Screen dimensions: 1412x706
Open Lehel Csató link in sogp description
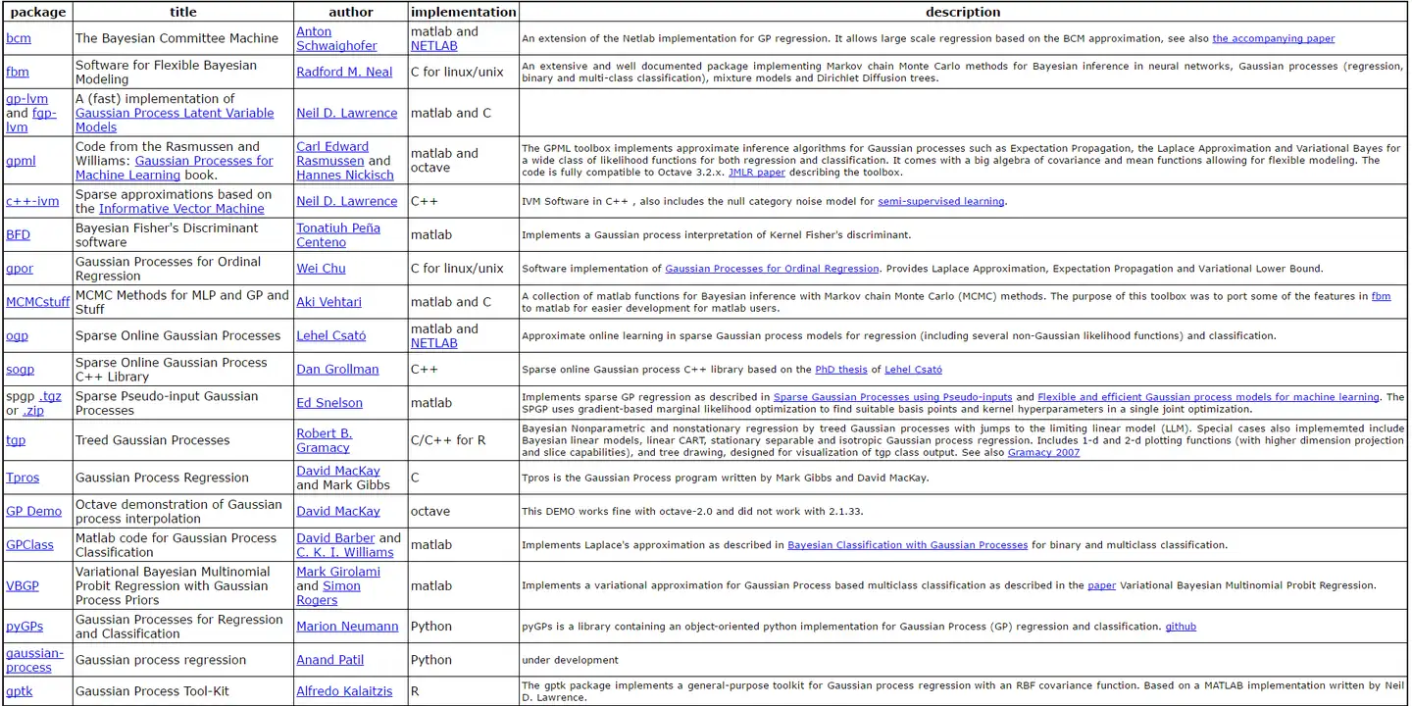913,370
